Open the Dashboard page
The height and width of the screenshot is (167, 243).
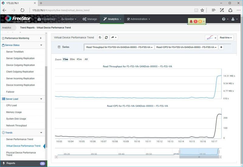tap(46, 19)
